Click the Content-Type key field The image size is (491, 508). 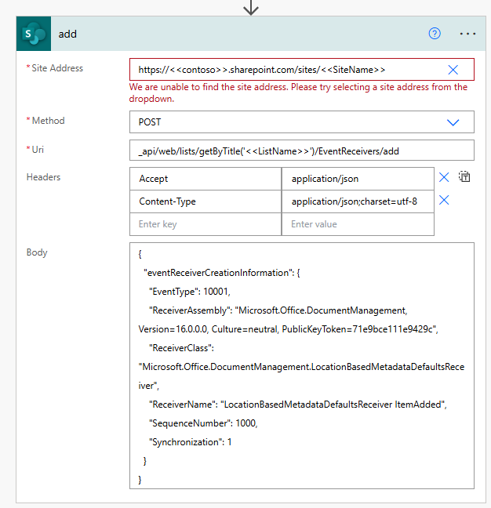pyautogui.click(x=205, y=201)
